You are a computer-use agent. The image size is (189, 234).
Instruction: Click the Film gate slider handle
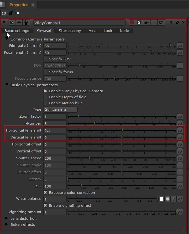[x=170, y=45]
